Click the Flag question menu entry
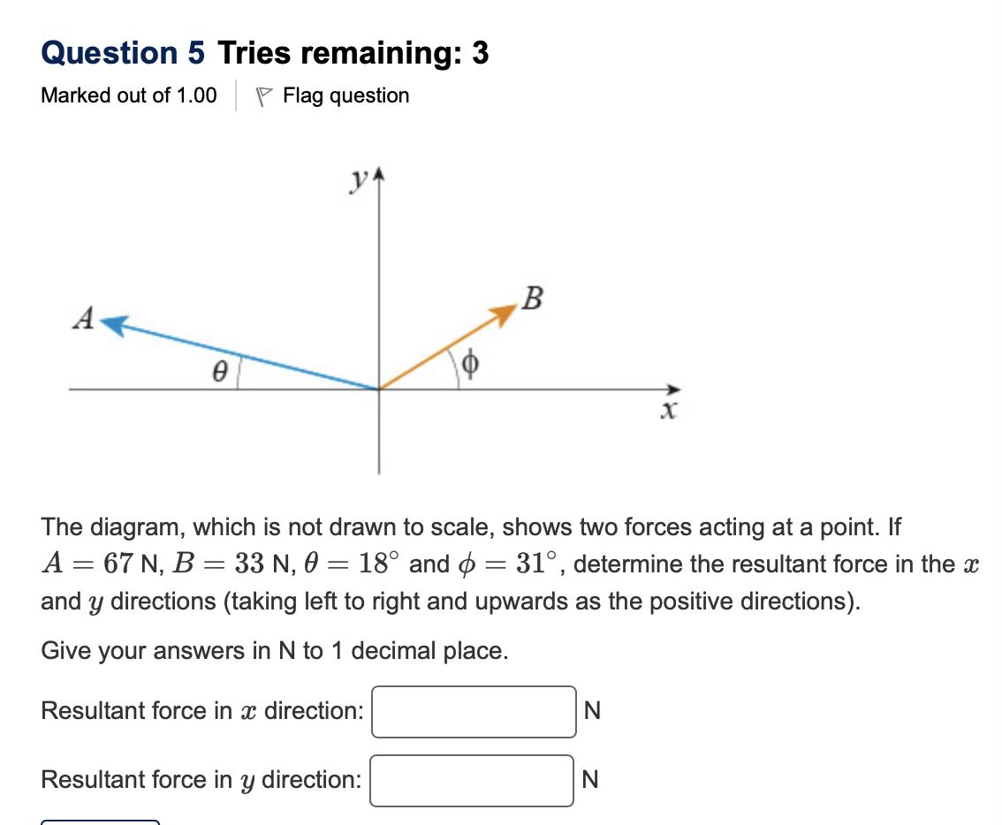 point(345,95)
